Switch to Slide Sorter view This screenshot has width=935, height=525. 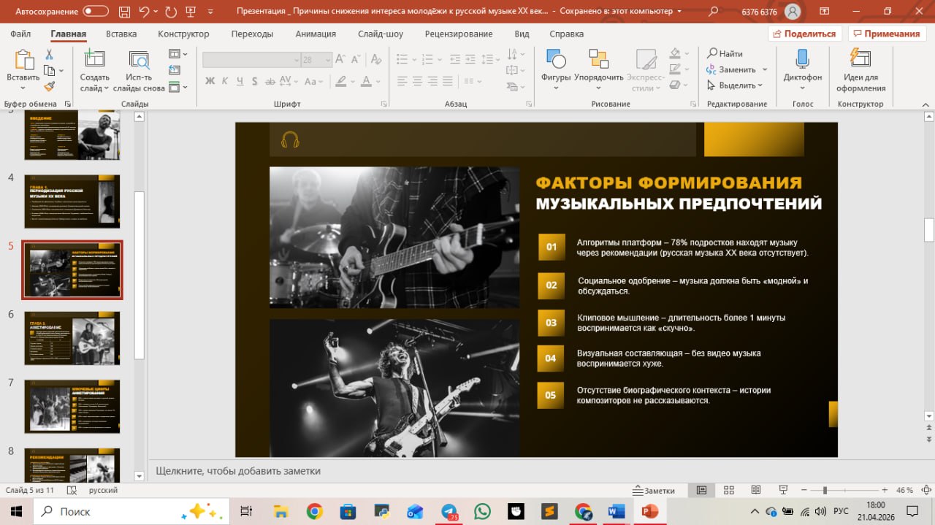coord(728,490)
